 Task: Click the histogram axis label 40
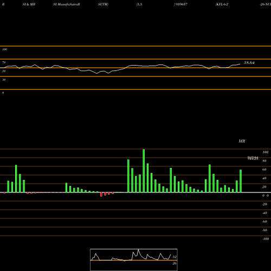pos(264,178)
